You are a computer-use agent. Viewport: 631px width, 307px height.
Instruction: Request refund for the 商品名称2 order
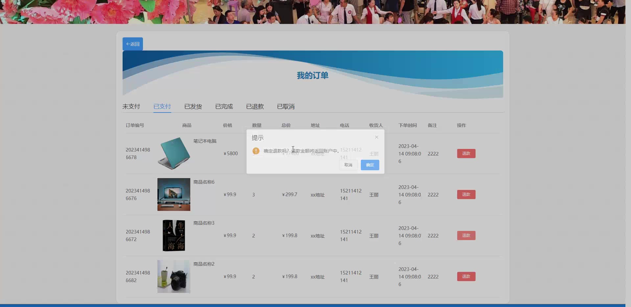tap(466, 276)
